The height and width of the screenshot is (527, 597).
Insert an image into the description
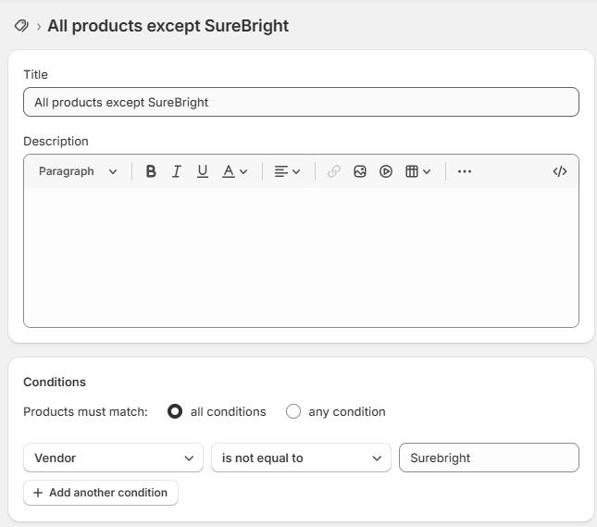[x=360, y=171]
